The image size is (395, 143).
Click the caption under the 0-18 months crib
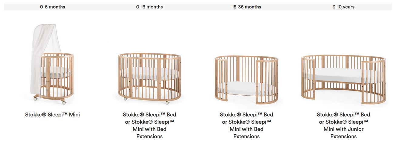tap(149, 126)
